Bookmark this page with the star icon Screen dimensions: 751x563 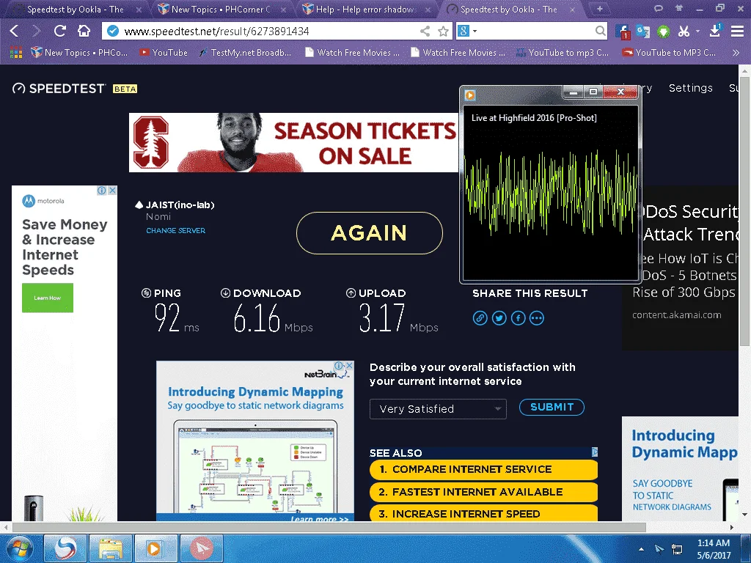coord(444,31)
